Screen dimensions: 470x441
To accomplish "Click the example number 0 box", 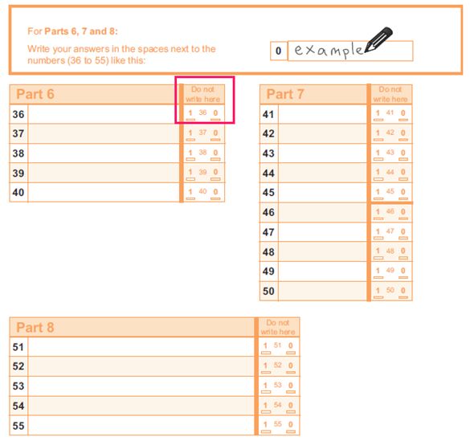I will point(279,51).
